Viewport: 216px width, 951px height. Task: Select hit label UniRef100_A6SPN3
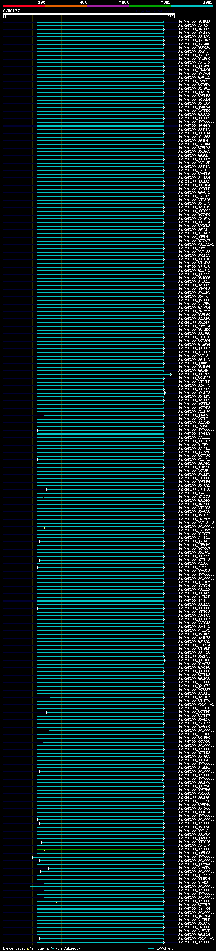tap(194, 404)
